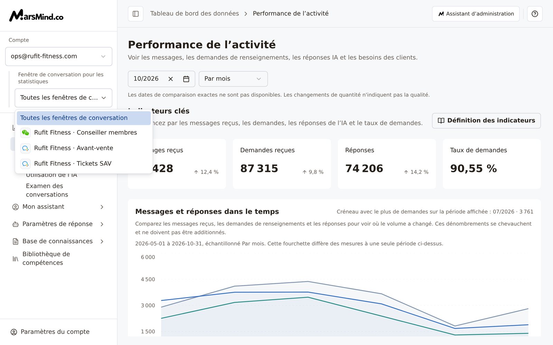Open Examen des conversations page
553x345 pixels.
coord(47,190)
